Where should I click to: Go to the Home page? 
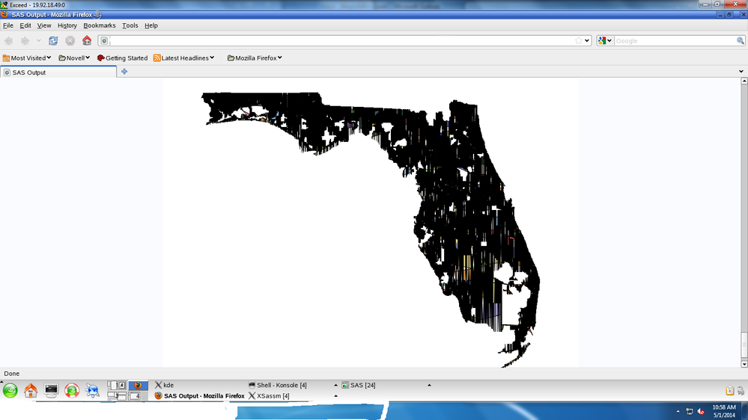(x=87, y=40)
